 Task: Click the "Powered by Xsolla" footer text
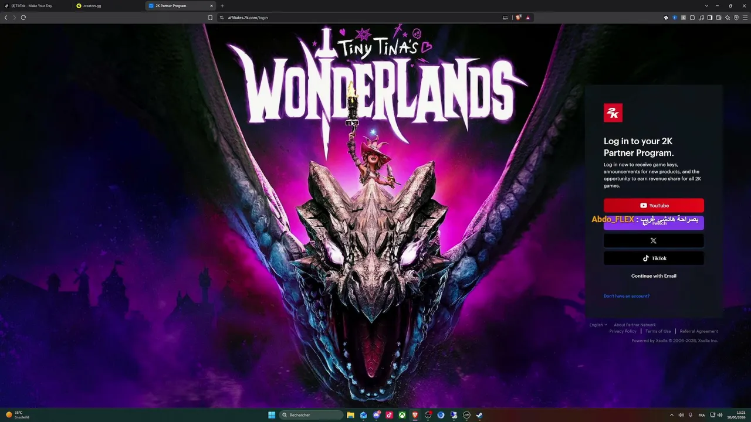tap(675, 341)
